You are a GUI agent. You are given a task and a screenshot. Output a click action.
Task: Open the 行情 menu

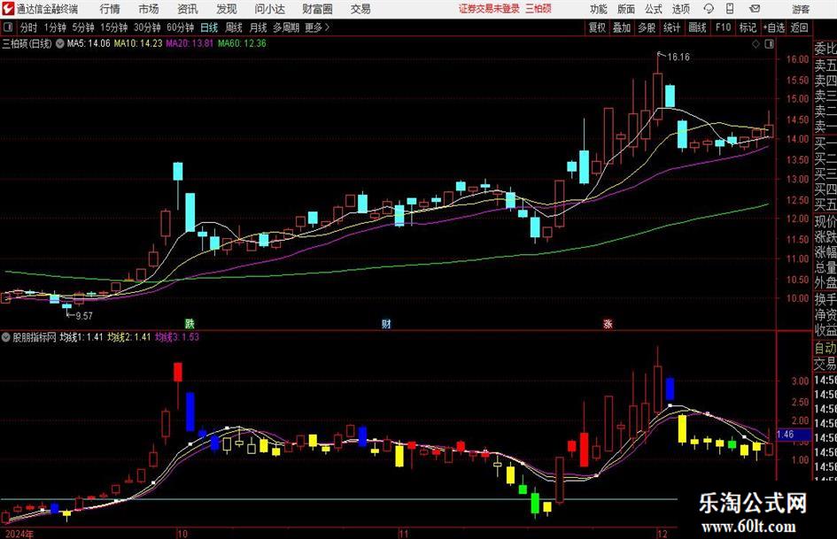110,9
